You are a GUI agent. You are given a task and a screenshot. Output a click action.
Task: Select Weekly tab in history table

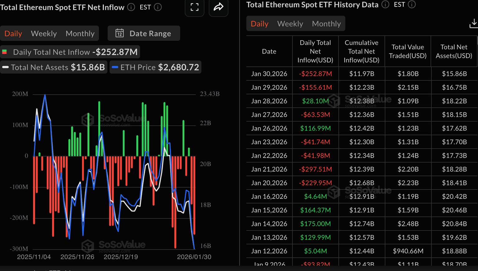[x=290, y=24]
